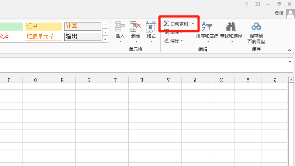Click the Clear eraser button
Viewport: 295px width, 166px height.
tap(166, 41)
